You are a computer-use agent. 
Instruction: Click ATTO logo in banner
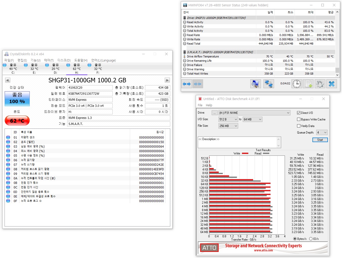pos(209,248)
